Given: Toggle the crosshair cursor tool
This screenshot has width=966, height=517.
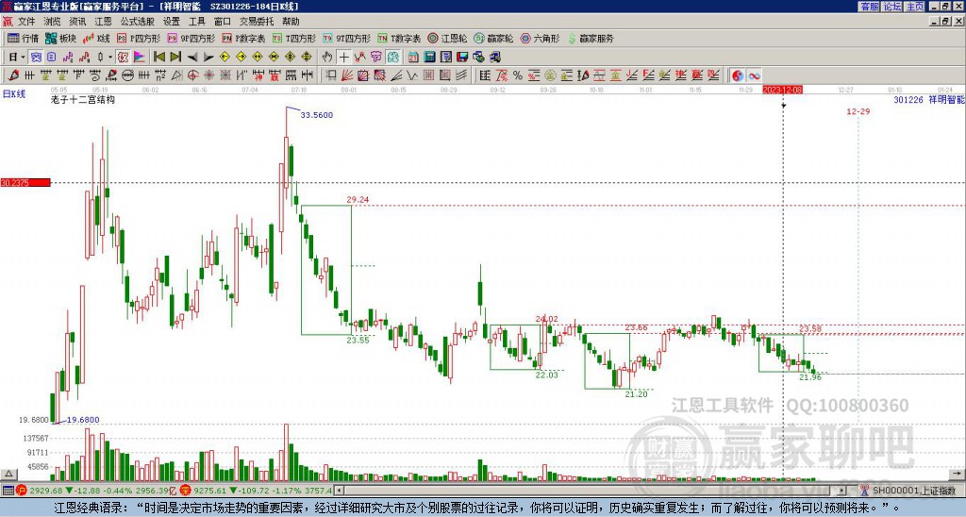Looking at the screenshot, I should pyautogui.click(x=343, y=57).
